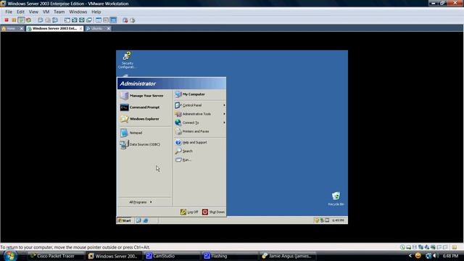The height and width of the screenshot is (261, 464).
Task: Click the Unity mode toolbar icon
Action: [x=89, y=20]
